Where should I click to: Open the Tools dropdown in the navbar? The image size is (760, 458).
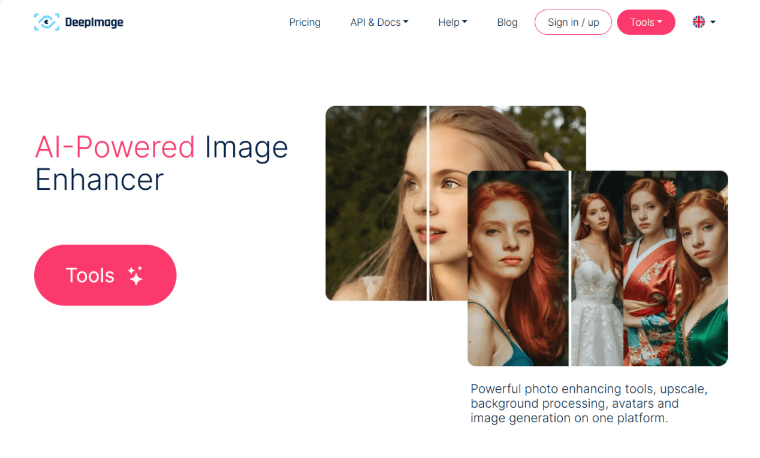[642, 22]
